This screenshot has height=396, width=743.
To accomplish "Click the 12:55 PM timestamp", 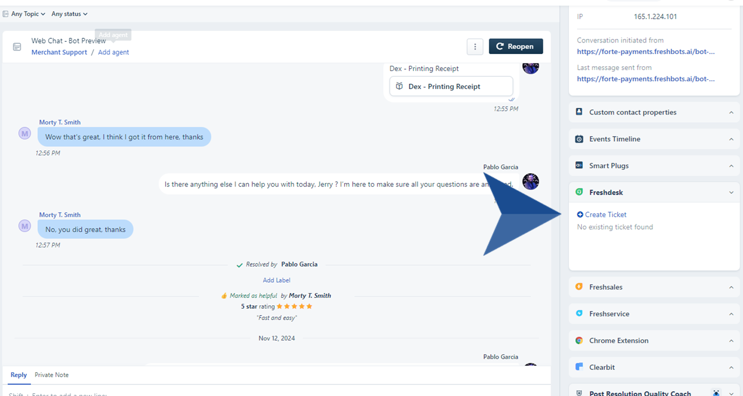I will pyautogui.click(x=506, y=109).
